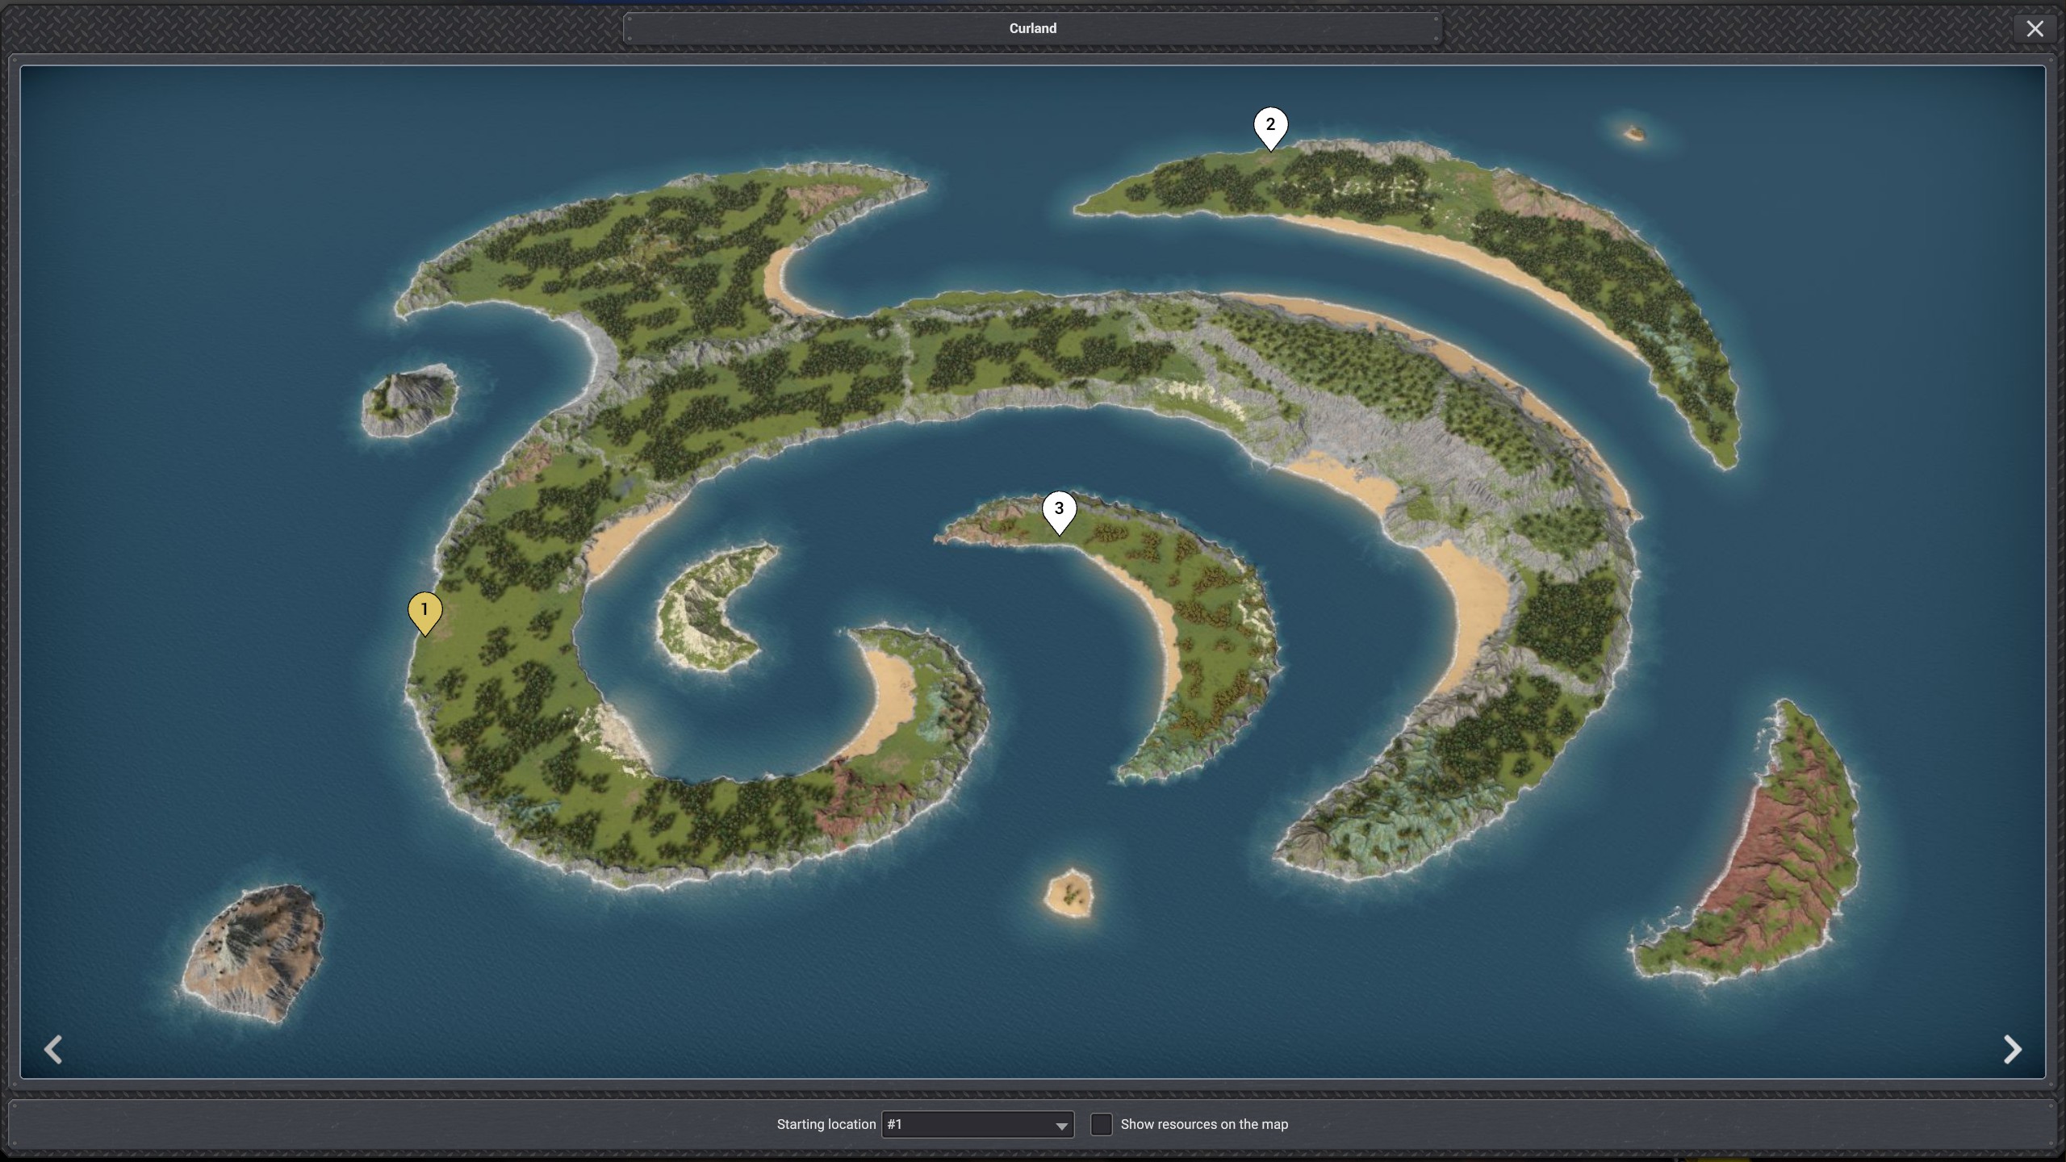Close the Curland map preview
This screenshot has height=1162, width=2066.
coord(2035,29)
